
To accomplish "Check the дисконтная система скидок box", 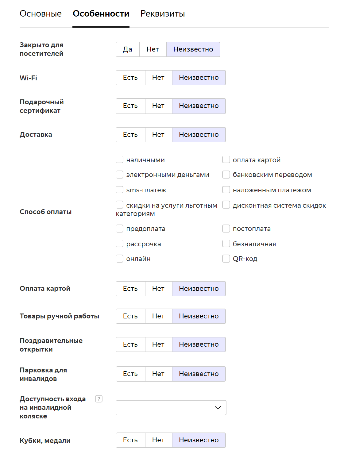I will [226, 205].
